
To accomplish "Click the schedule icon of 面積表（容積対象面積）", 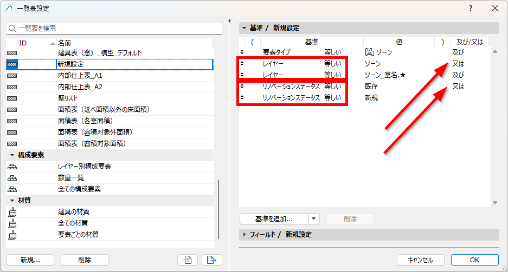I will coord(12,144).
